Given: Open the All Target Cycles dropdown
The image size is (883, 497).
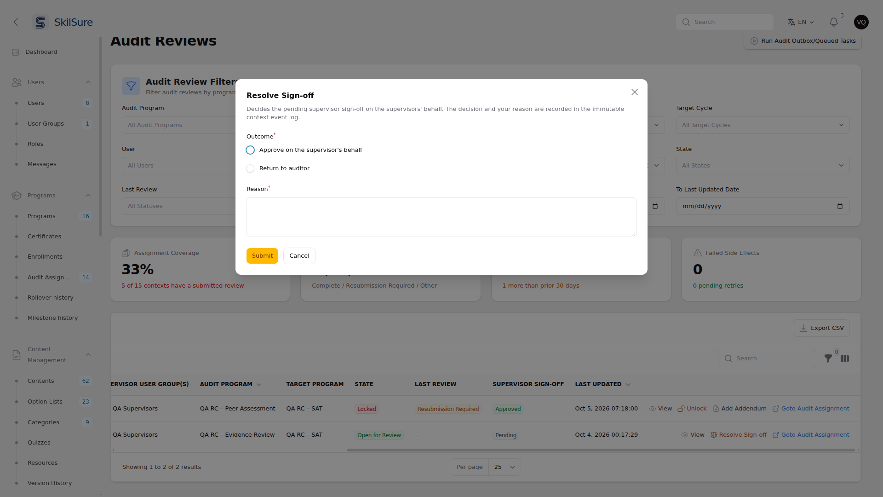Looking at the screenshot, I should coord(763,125).
